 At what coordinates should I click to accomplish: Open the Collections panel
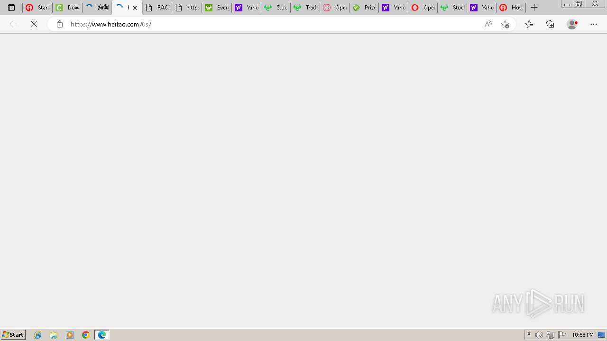pyautogui.click(x=550, y=24)
